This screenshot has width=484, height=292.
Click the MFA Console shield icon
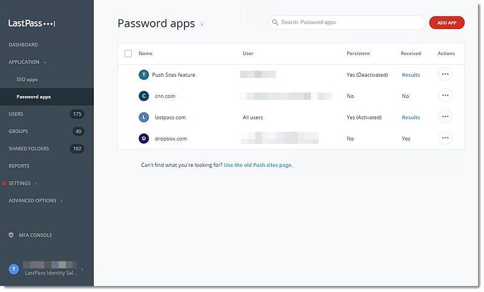coord(11,235)
